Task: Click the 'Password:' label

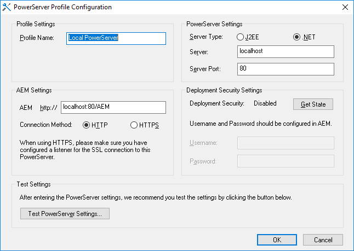Action: tap(203, 161)
